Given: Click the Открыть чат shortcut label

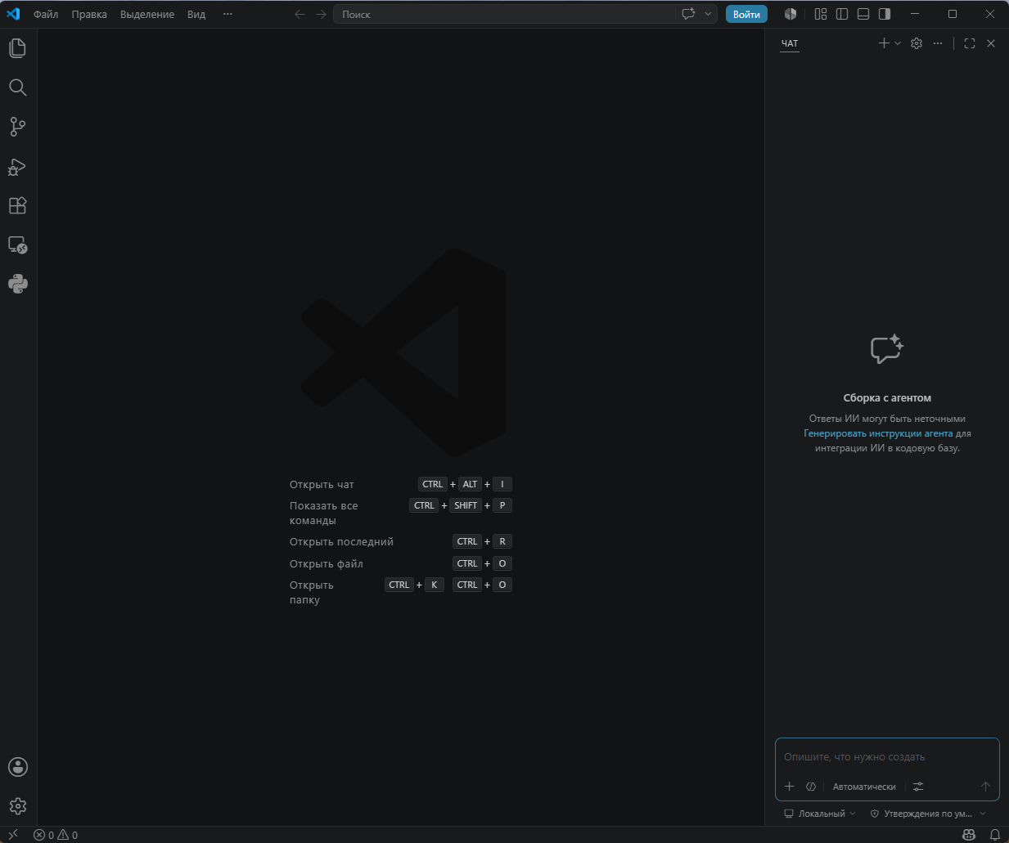Looking at the screenshot, I should point(322,485).
